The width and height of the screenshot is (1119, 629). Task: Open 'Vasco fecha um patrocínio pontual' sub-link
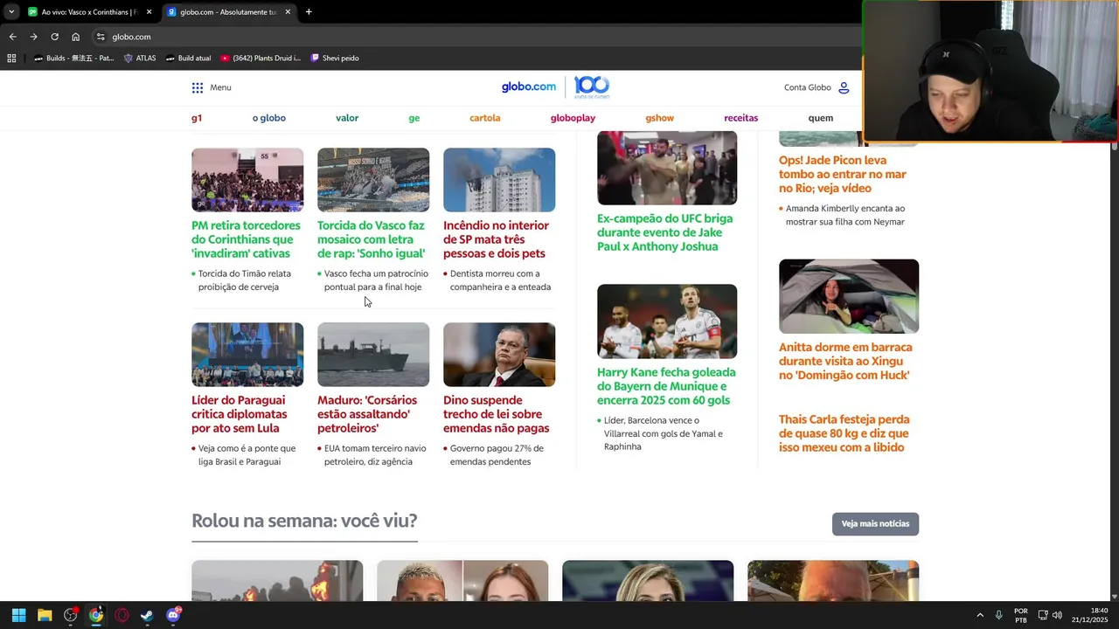pyautogui.click(x=376, y=280)
